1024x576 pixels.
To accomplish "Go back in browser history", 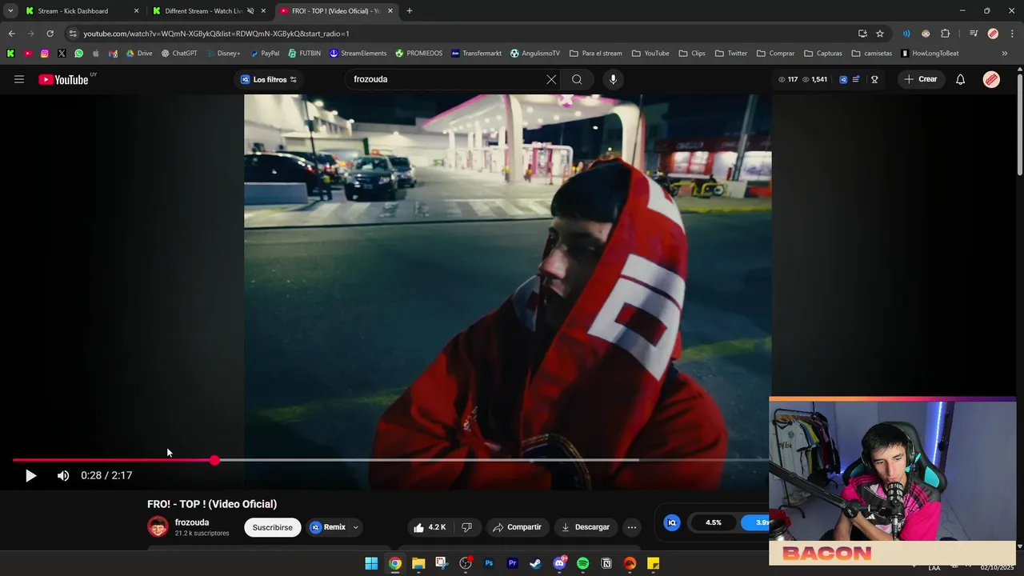I will 11,34.
